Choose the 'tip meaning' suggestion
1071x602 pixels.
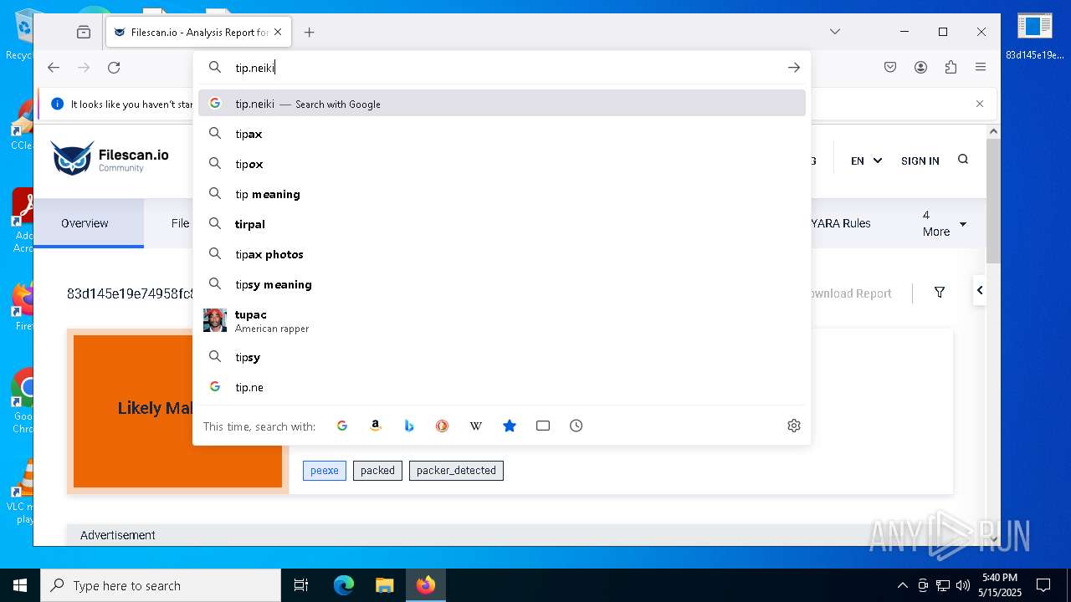click(502, 194)
